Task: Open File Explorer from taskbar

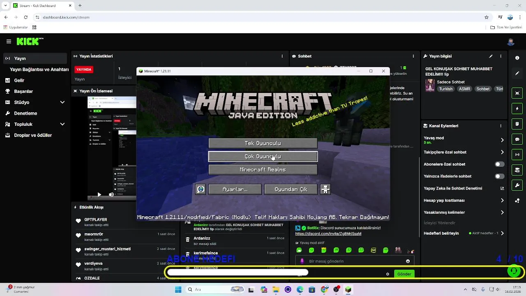Action: coord(276,289)
